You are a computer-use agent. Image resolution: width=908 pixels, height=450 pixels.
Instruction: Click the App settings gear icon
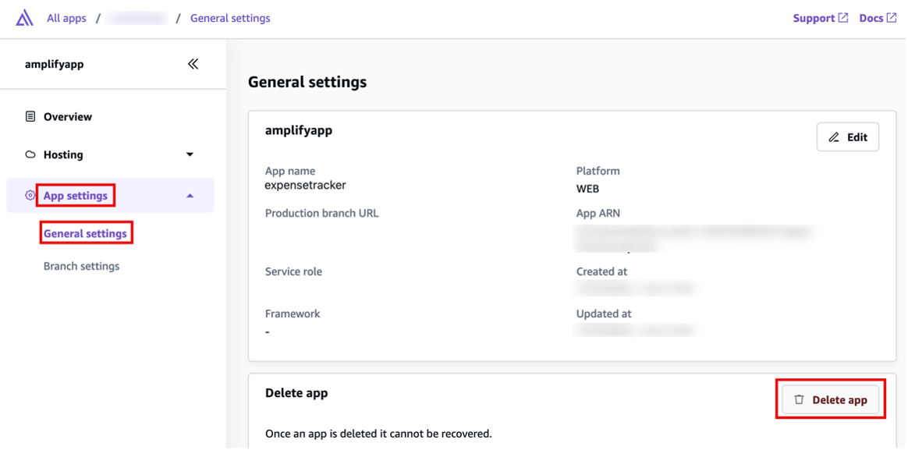pyautogui.click(x=30, y=196)
